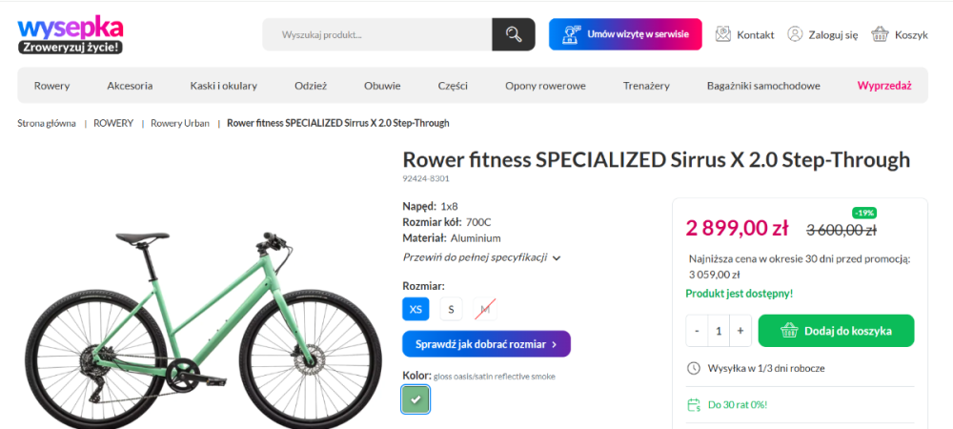Click the Wyszukaj produkt search field
The height and width of the screenshot is (429, 953).
coord(376,35)
